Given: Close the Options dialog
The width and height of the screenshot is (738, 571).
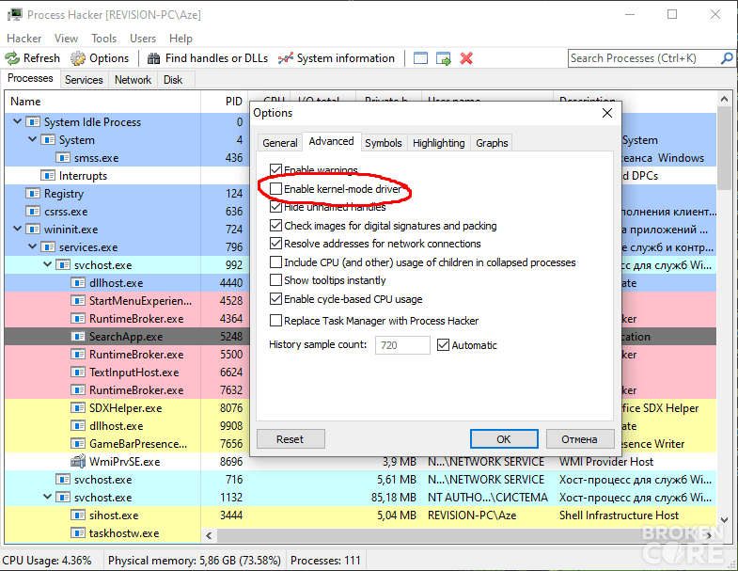Looking at the screenshot, I should 607,113.
